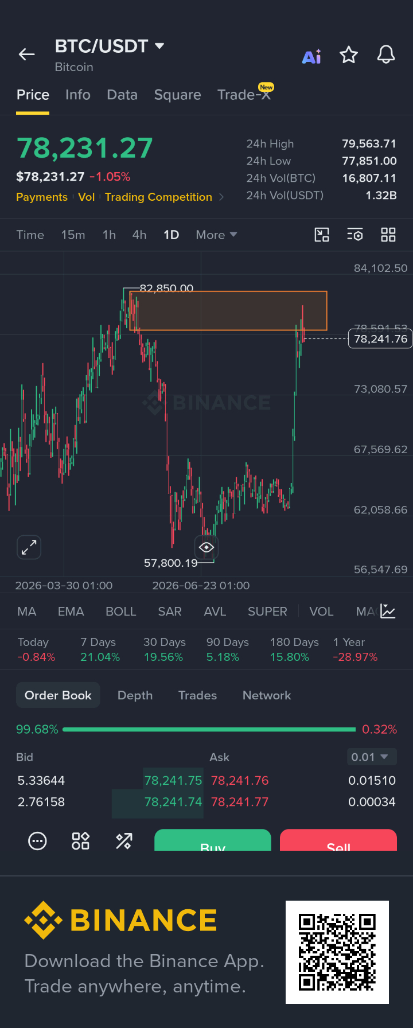Open chart settings list icon

[x=355, y=235]
